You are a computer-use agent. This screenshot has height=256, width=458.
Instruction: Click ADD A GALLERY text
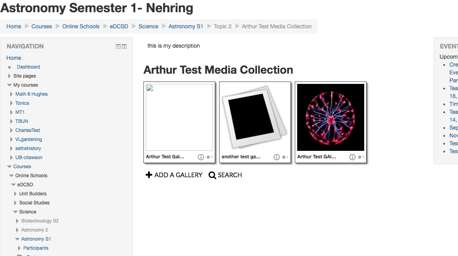click(178, 175)
